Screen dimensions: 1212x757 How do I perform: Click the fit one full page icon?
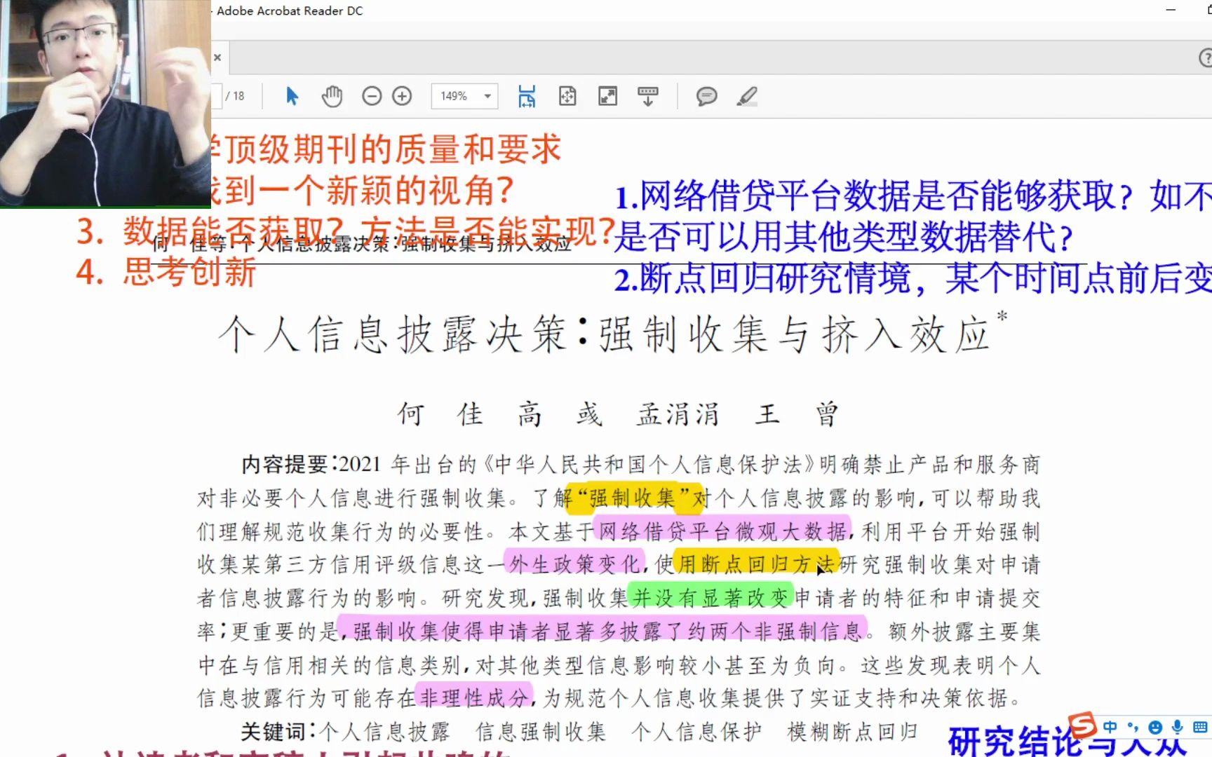568,95
